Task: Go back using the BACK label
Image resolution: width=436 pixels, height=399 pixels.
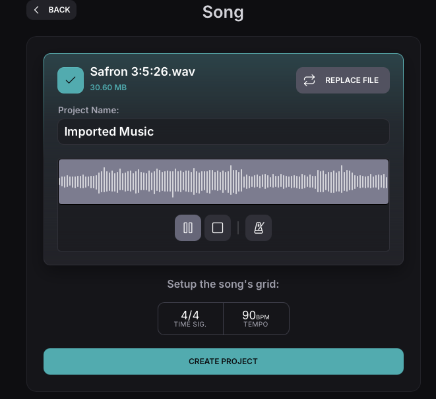Action: coord(59,10)
